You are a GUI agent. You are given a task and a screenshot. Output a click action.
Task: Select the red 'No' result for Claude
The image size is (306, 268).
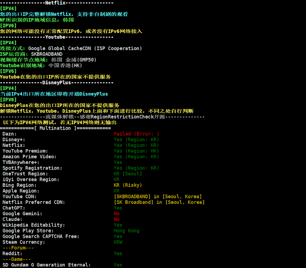pyautogui.click(x=117, y=219)
